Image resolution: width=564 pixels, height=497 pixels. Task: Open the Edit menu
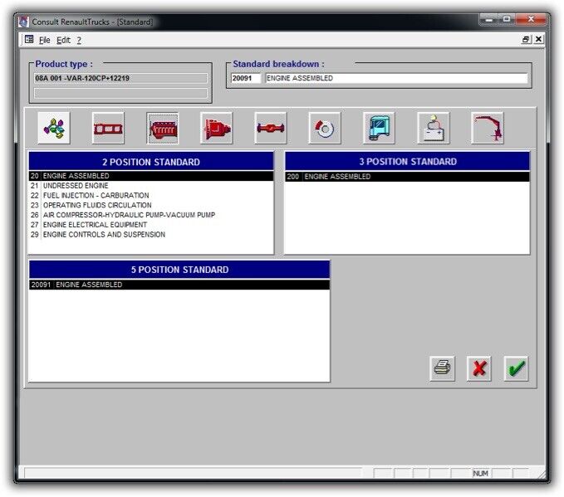[63, 40]
